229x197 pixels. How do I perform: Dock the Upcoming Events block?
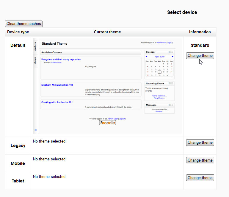point(170,84)
